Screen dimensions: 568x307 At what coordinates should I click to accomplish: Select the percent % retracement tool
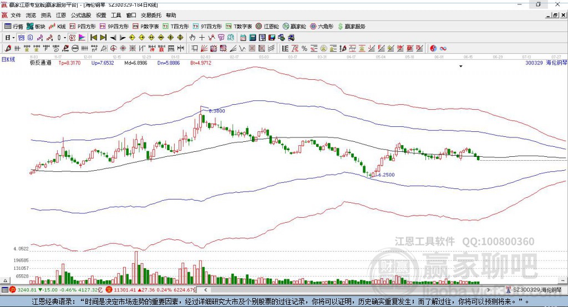coord(305,48)
